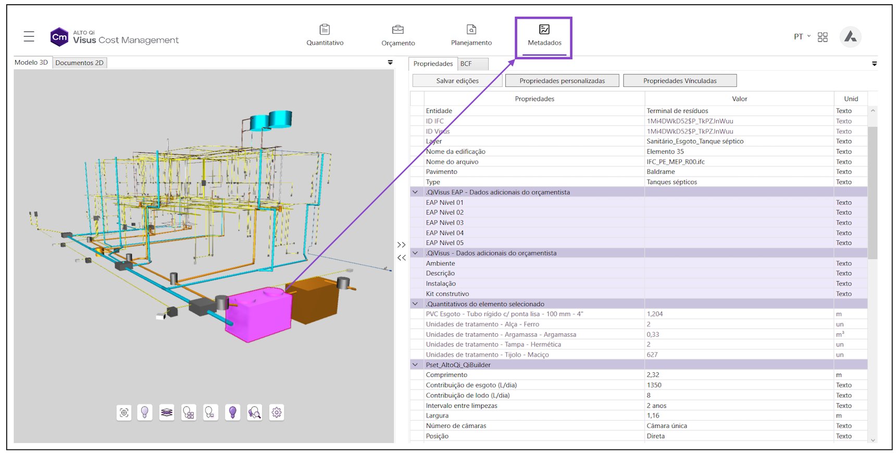This screenshot has height=453, width=896.
Task: Open the user profile avatar
Action: pos(850,37)
